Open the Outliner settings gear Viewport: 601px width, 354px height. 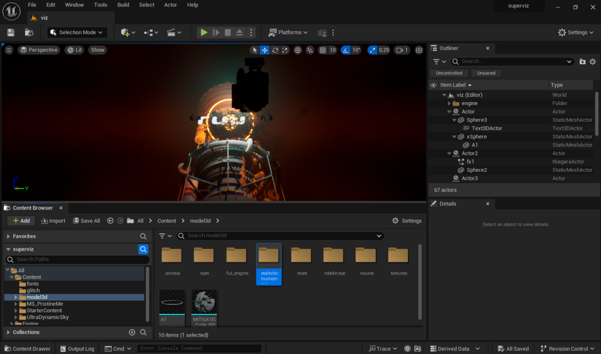(x=593, y=61)
